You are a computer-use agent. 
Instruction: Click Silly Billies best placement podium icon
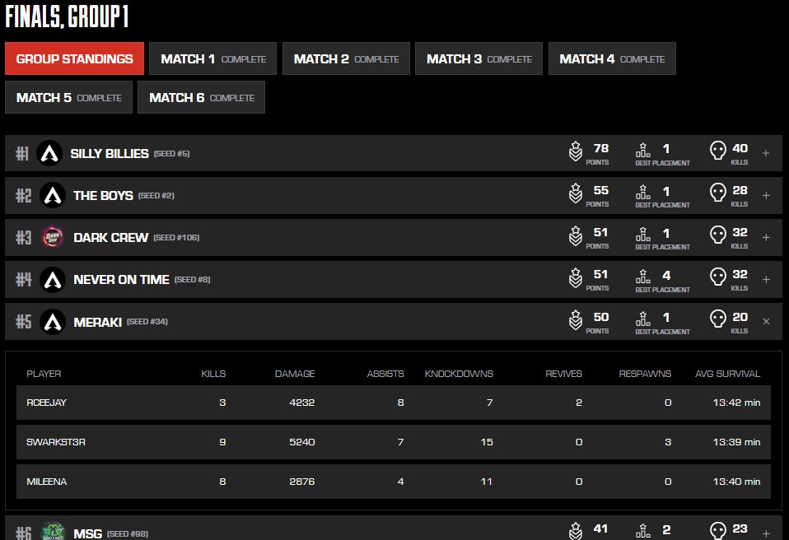tap(643, 150)
